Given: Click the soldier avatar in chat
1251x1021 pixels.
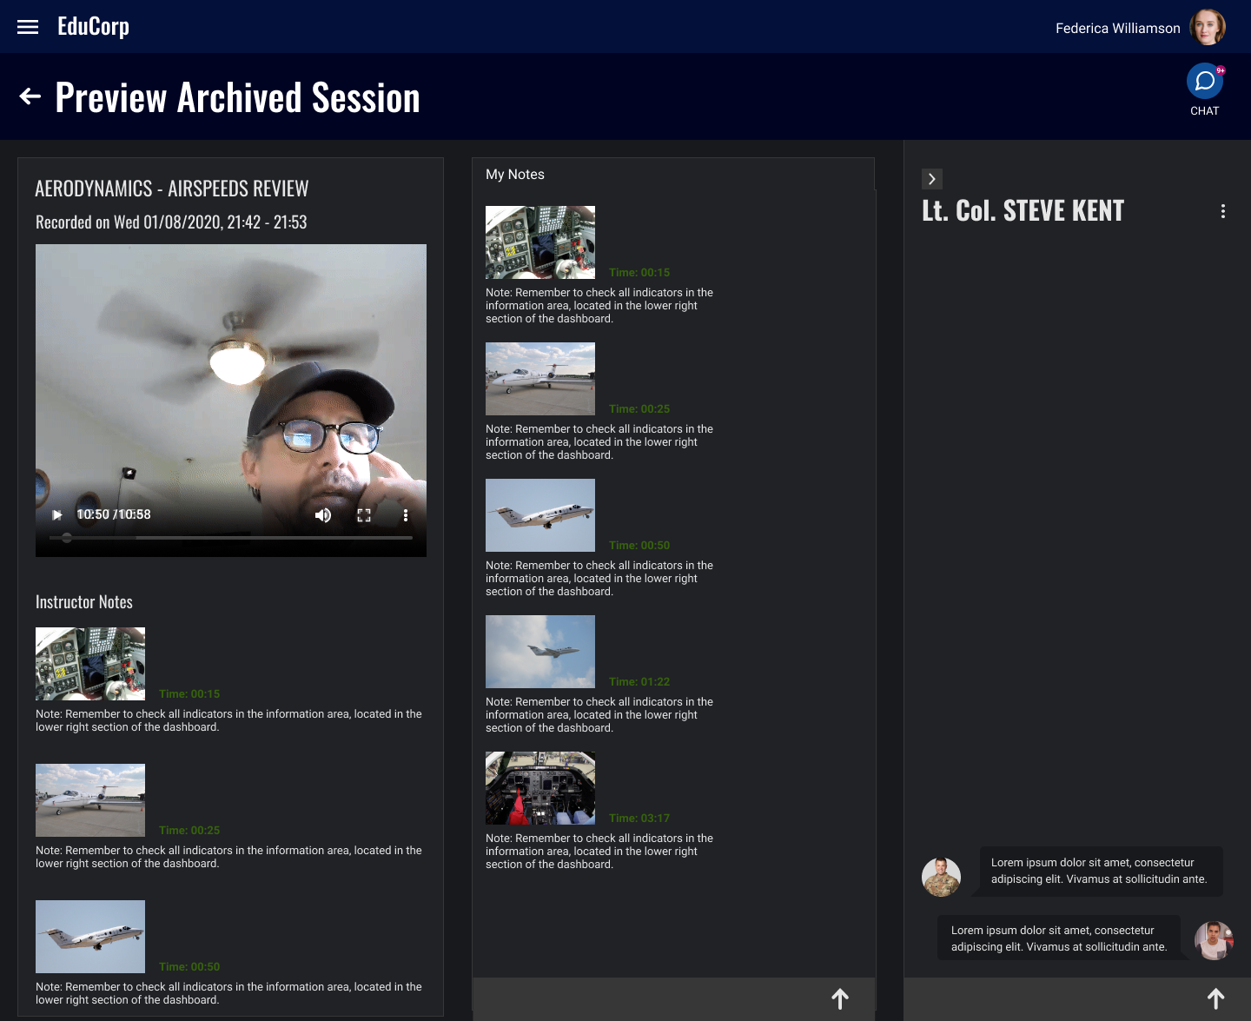Looking at the screenshot, I should coord(941,877).
